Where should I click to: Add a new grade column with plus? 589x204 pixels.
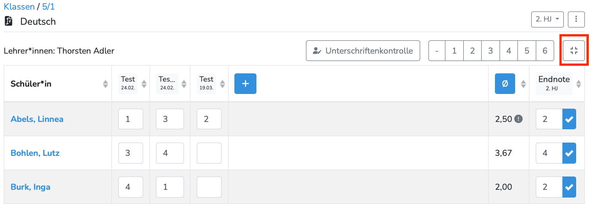(x=245, y=83)
